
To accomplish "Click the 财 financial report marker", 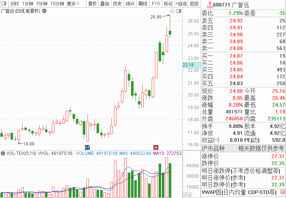I will (87, 147).
